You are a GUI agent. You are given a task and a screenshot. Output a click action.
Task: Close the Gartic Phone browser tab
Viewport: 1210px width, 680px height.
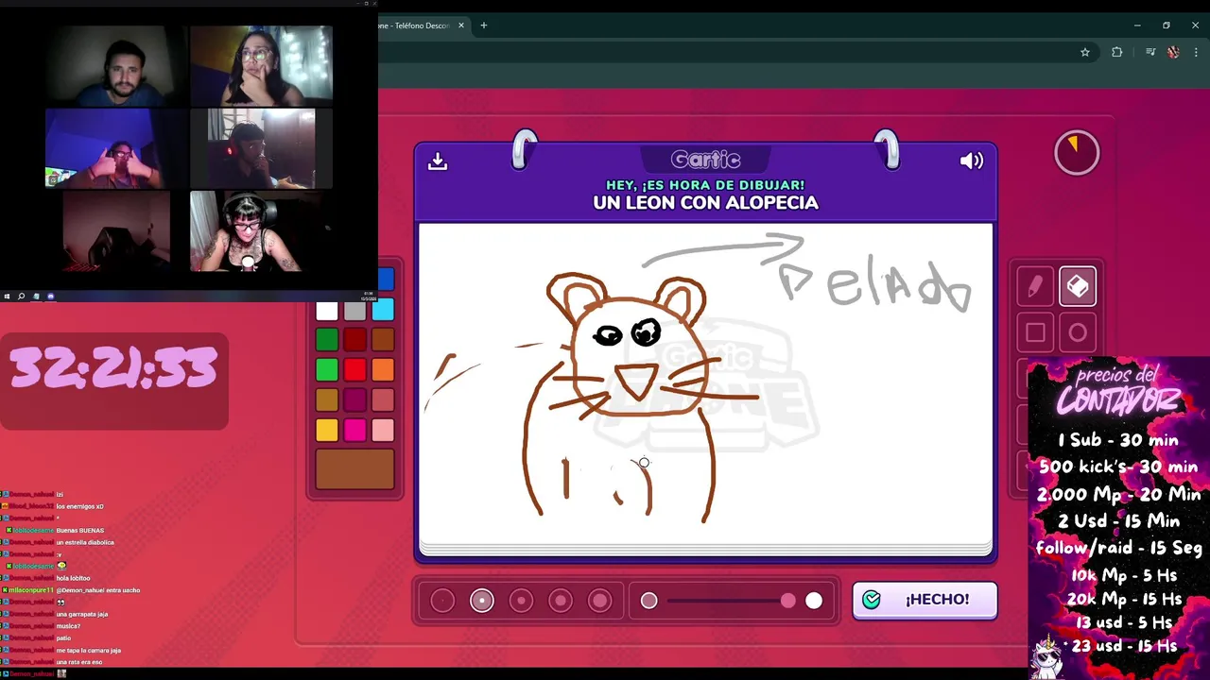click(x=461, y=25)
